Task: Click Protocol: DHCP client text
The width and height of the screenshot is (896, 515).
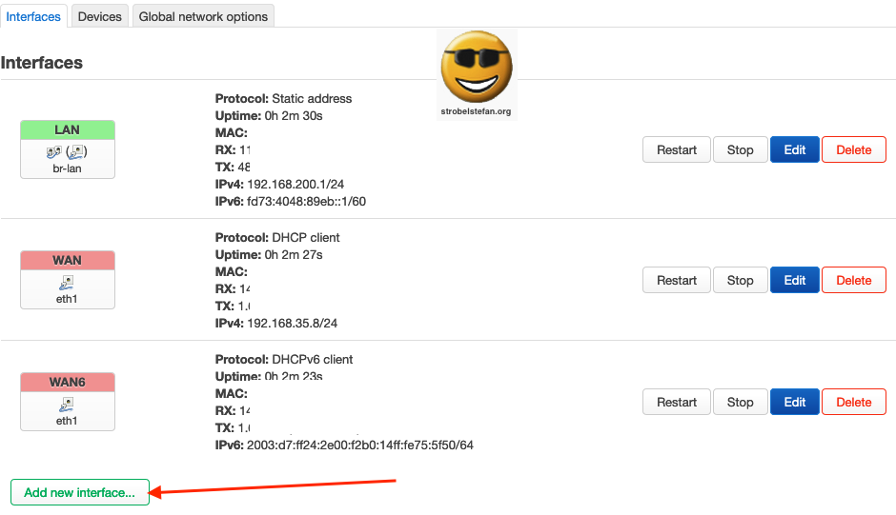Action: point(277,238)
